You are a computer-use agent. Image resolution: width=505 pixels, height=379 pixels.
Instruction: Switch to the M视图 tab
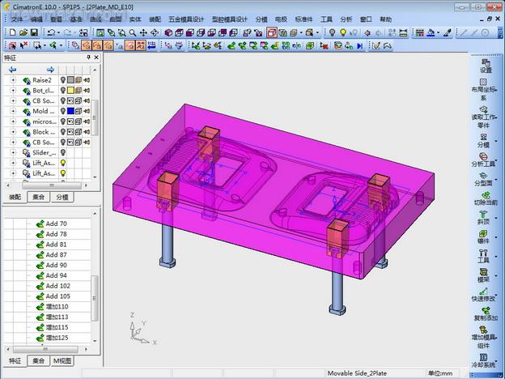[62, 360]
